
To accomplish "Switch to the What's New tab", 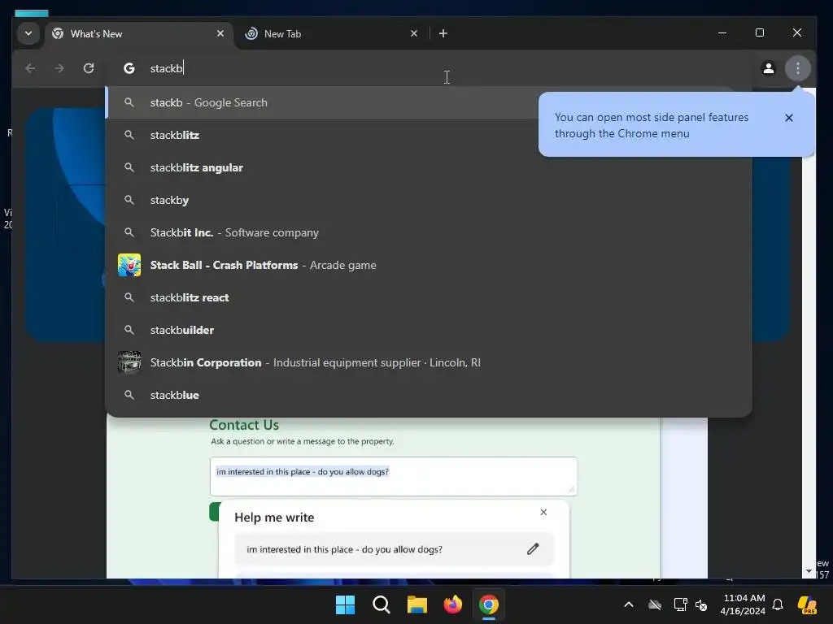I will 139,34.
